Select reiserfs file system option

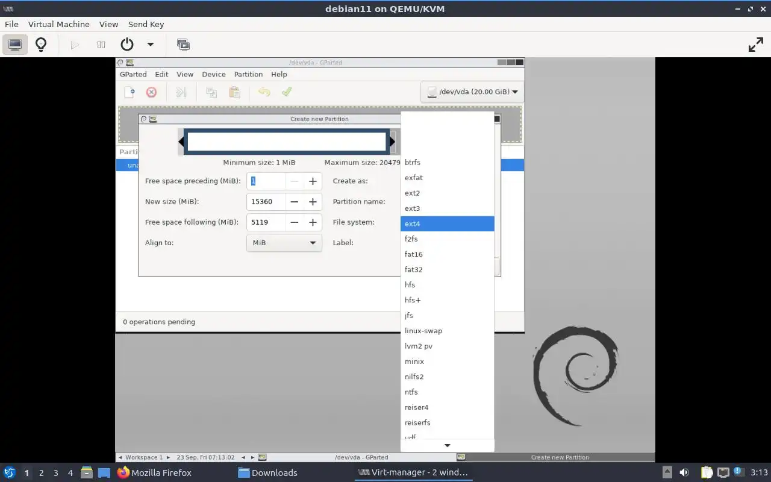click(x=448, y=423)
